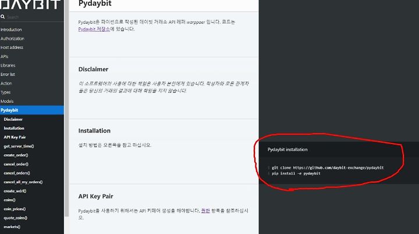
Task: Open the Action sidebar entry
Action: click(x=6, y=83)
